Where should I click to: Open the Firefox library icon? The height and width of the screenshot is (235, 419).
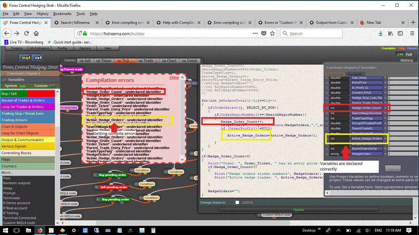391,33
